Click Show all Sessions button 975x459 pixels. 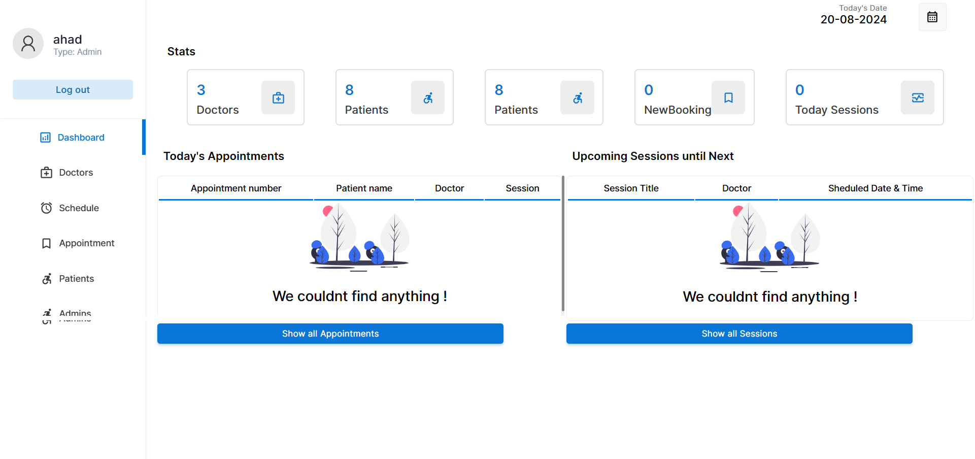739,334
